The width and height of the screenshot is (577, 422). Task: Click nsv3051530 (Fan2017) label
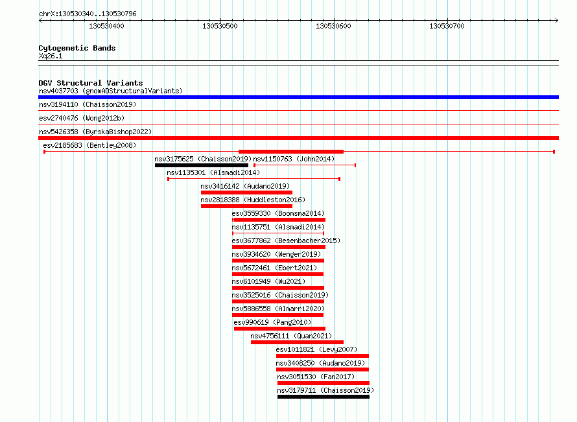[x=316, y=377]
